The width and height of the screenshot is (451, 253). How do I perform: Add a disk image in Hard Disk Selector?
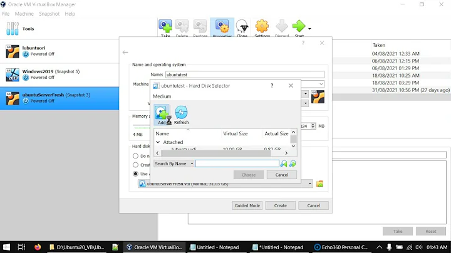pyautogui.click(x=162, y=115)
